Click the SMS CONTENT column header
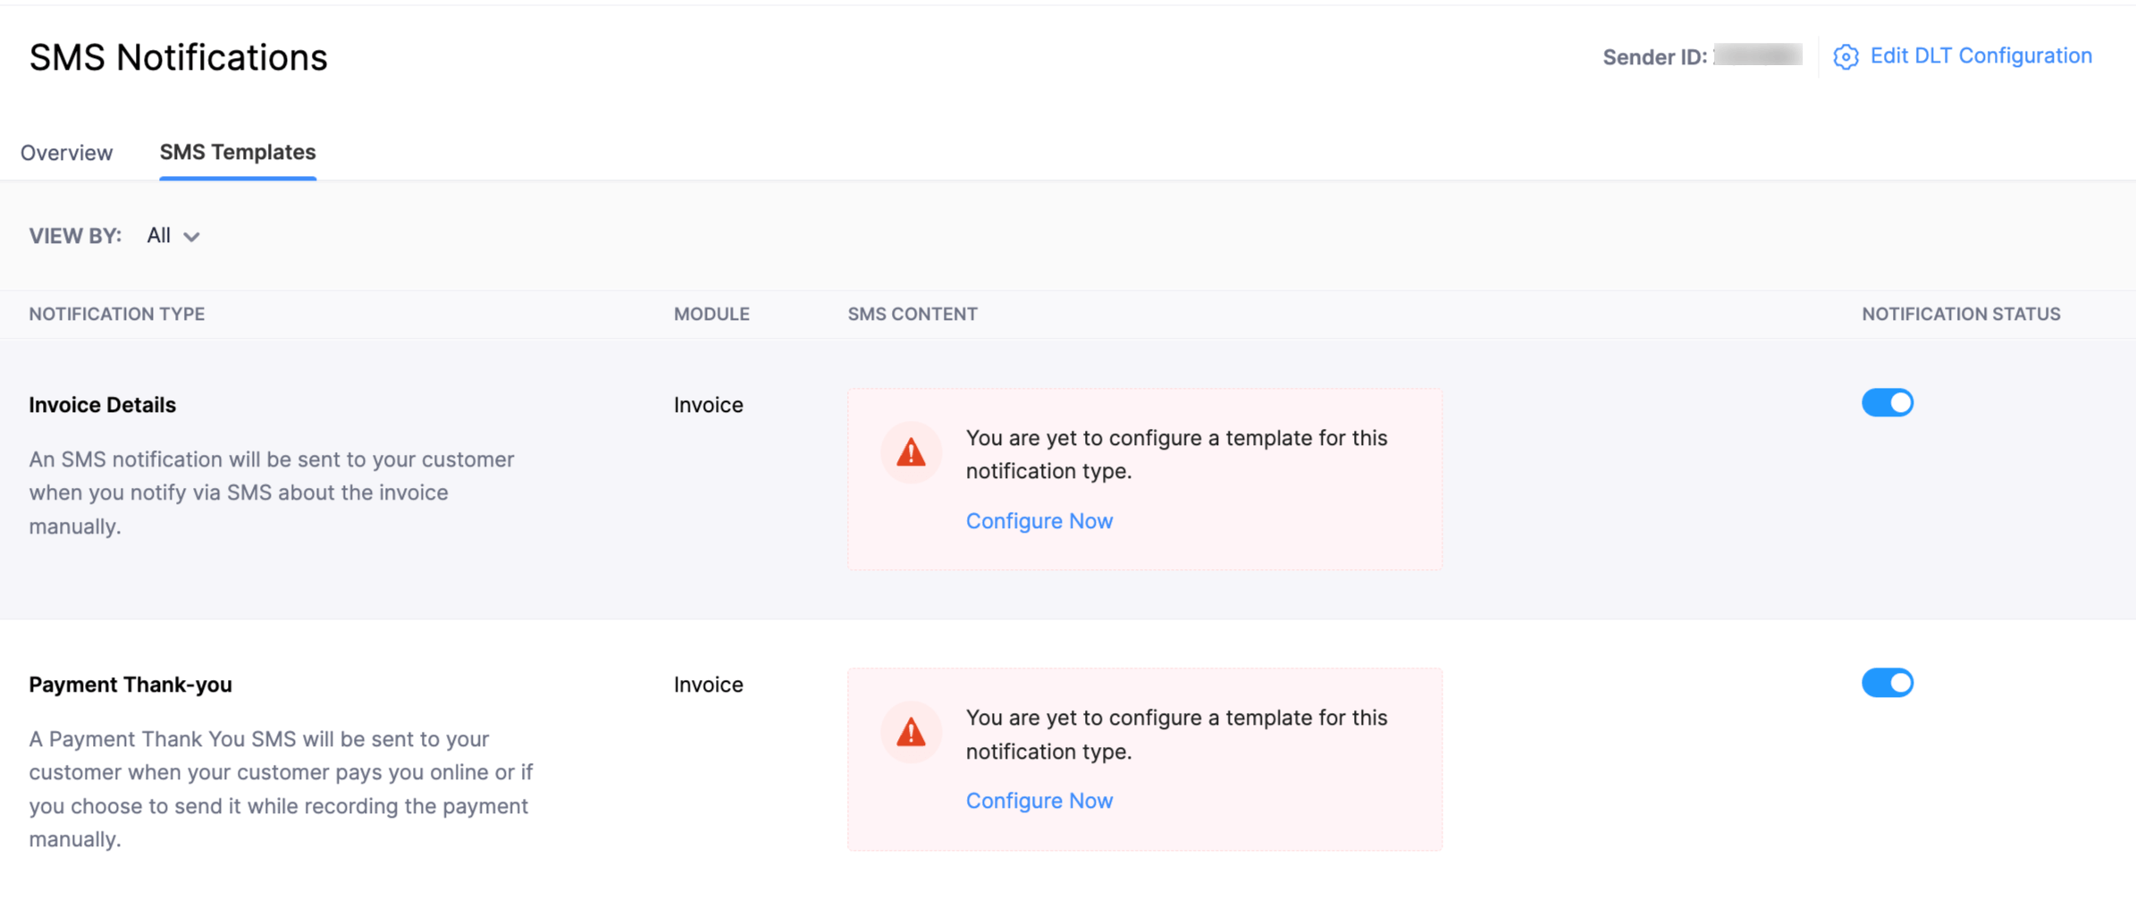This screenshot has height=924, width=2136. click(x=912, y=314)
